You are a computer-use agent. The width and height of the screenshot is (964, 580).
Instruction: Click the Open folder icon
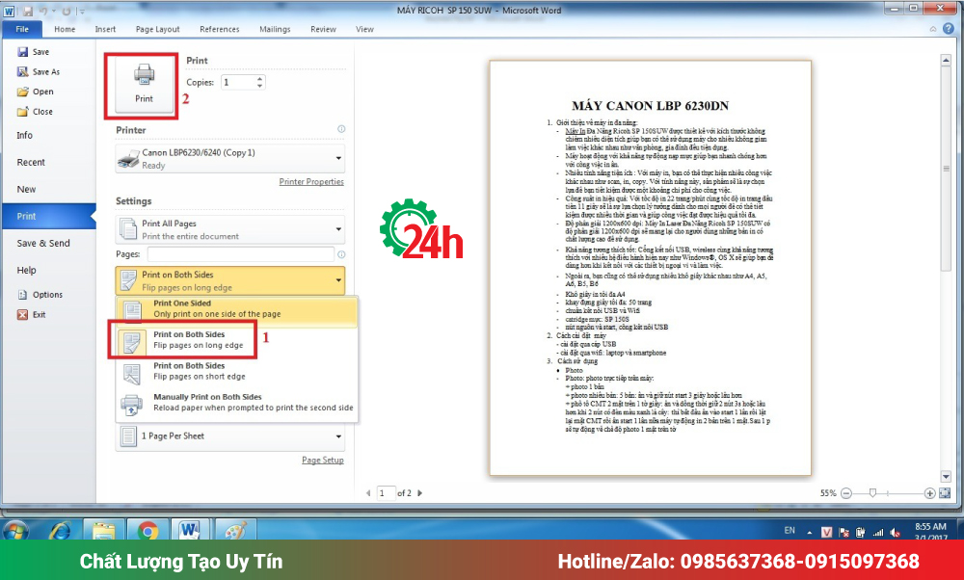click(x=23, y=92)
